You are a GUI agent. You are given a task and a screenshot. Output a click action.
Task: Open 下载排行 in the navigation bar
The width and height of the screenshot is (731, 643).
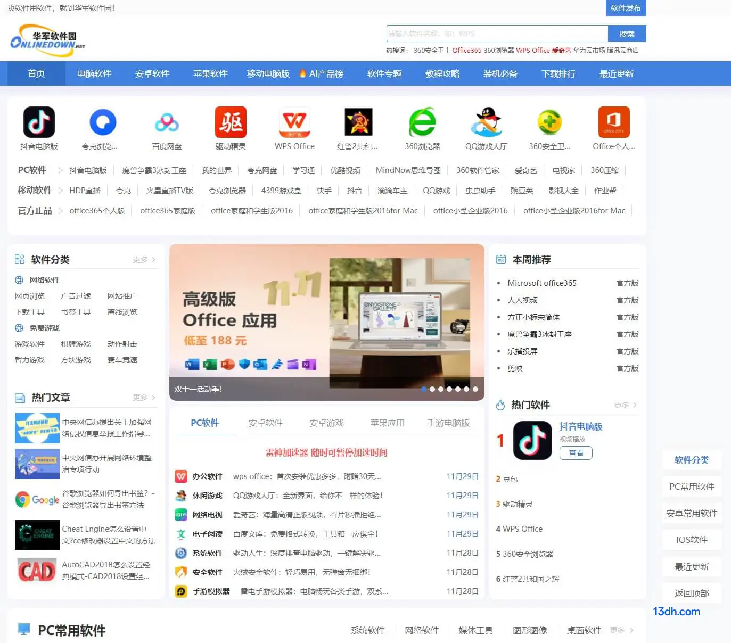point(558,73)
